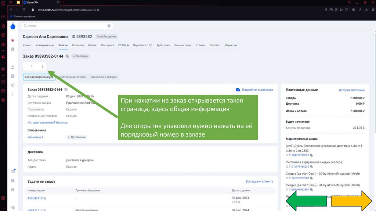Open the Premium tab
The width and height of the screenshot is (376, 211).
(215, 45)
